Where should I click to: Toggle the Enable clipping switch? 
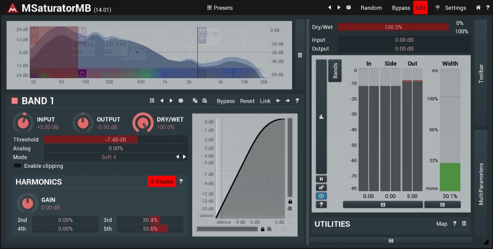pos(17,166)
